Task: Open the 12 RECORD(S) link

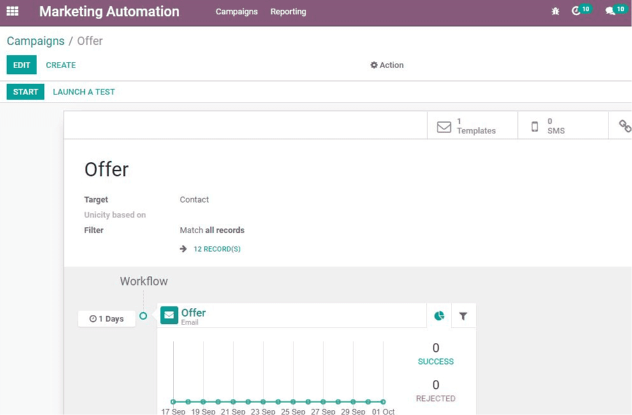Action: 217,249
